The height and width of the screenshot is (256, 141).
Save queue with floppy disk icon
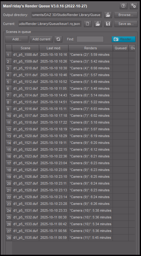(x=108, y=24)
